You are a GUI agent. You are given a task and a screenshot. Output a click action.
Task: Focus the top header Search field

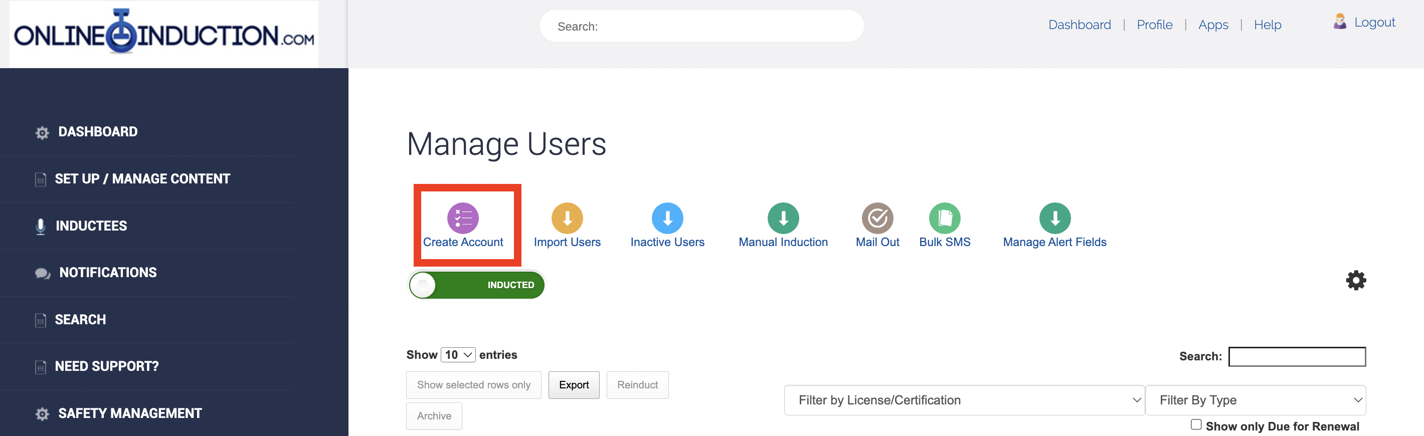[701, 26]
